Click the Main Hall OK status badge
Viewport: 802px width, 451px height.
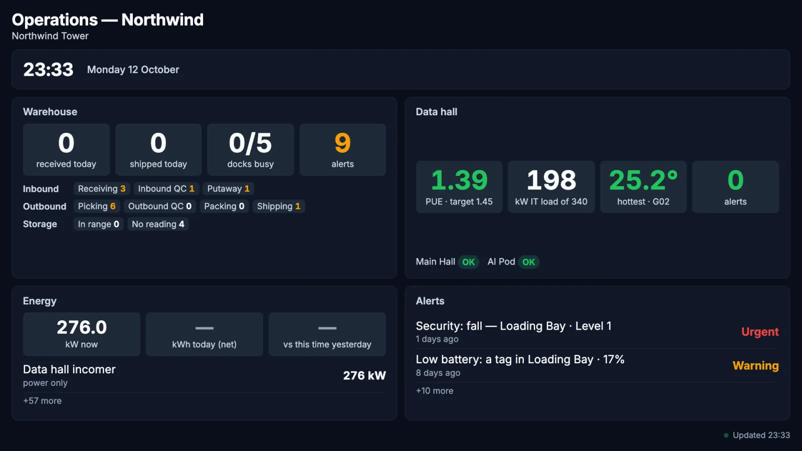pos(469,262)
